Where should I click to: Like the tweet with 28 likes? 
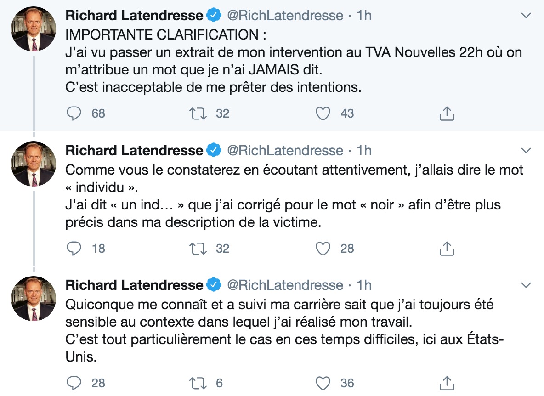[x=323, y=248]
